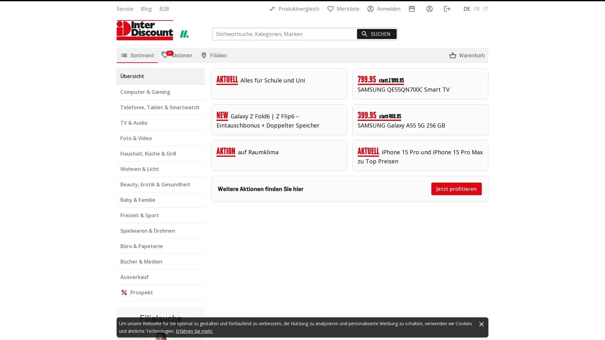Switch language to IT

tap(486, 9)
